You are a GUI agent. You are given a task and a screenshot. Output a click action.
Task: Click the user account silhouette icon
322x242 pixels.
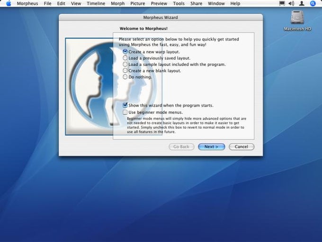point(302,3)
